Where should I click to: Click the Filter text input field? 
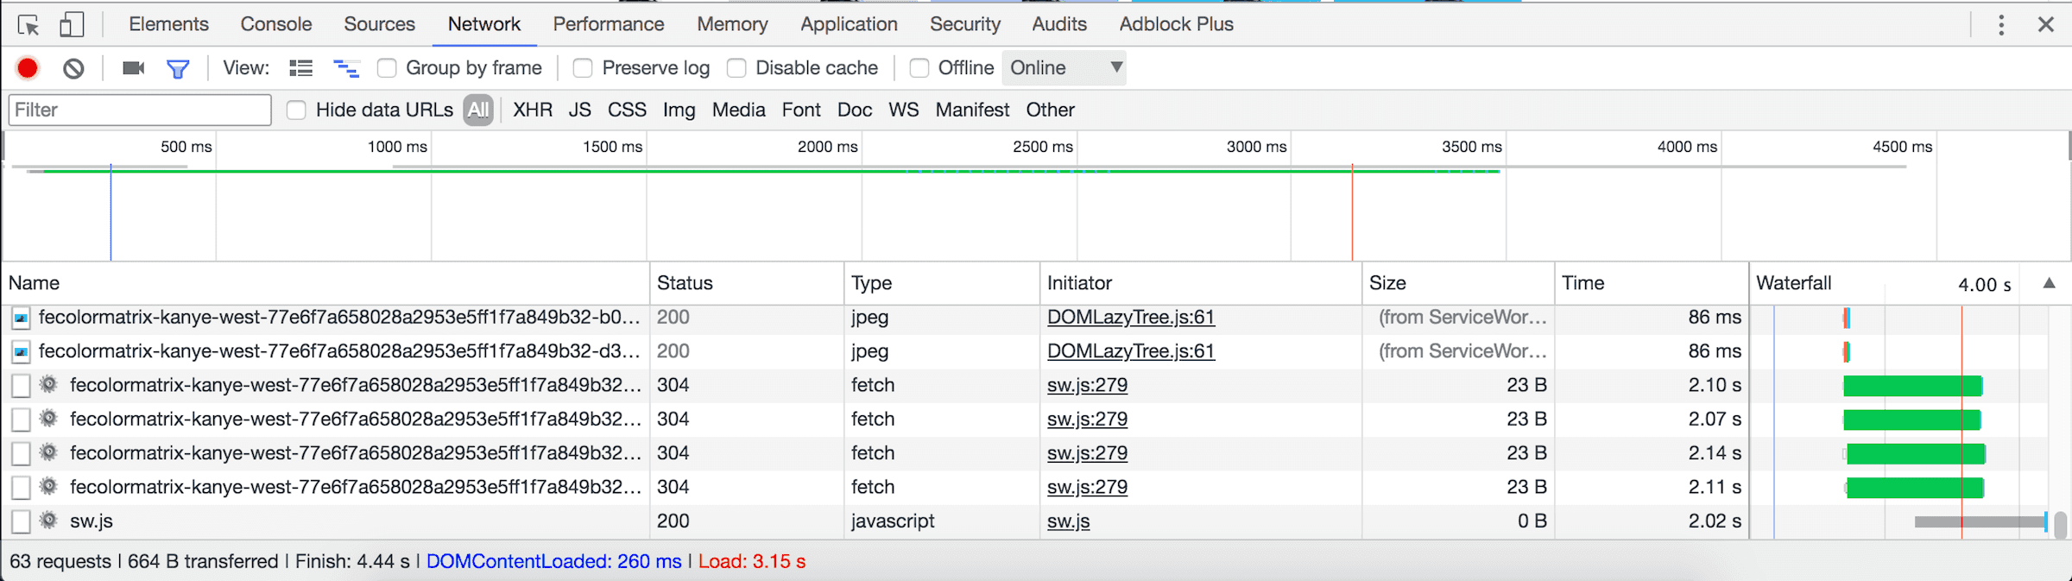pos(140,111)
